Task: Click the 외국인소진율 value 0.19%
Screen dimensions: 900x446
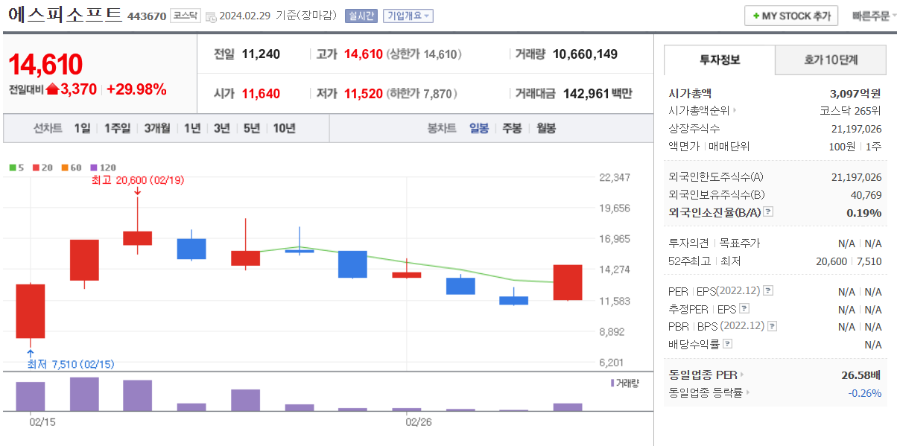Action: coord(864,212)
